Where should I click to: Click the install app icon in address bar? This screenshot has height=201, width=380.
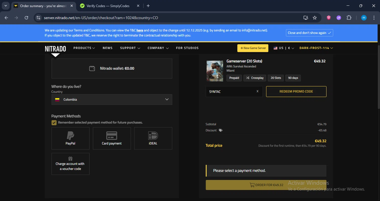pos(306,18)
